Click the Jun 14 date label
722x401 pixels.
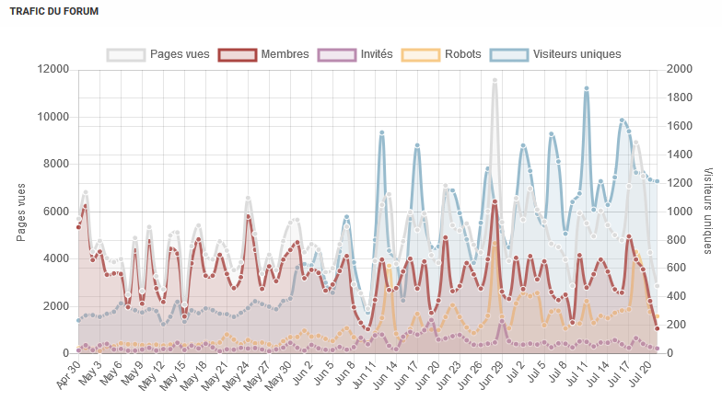(387, 374)
